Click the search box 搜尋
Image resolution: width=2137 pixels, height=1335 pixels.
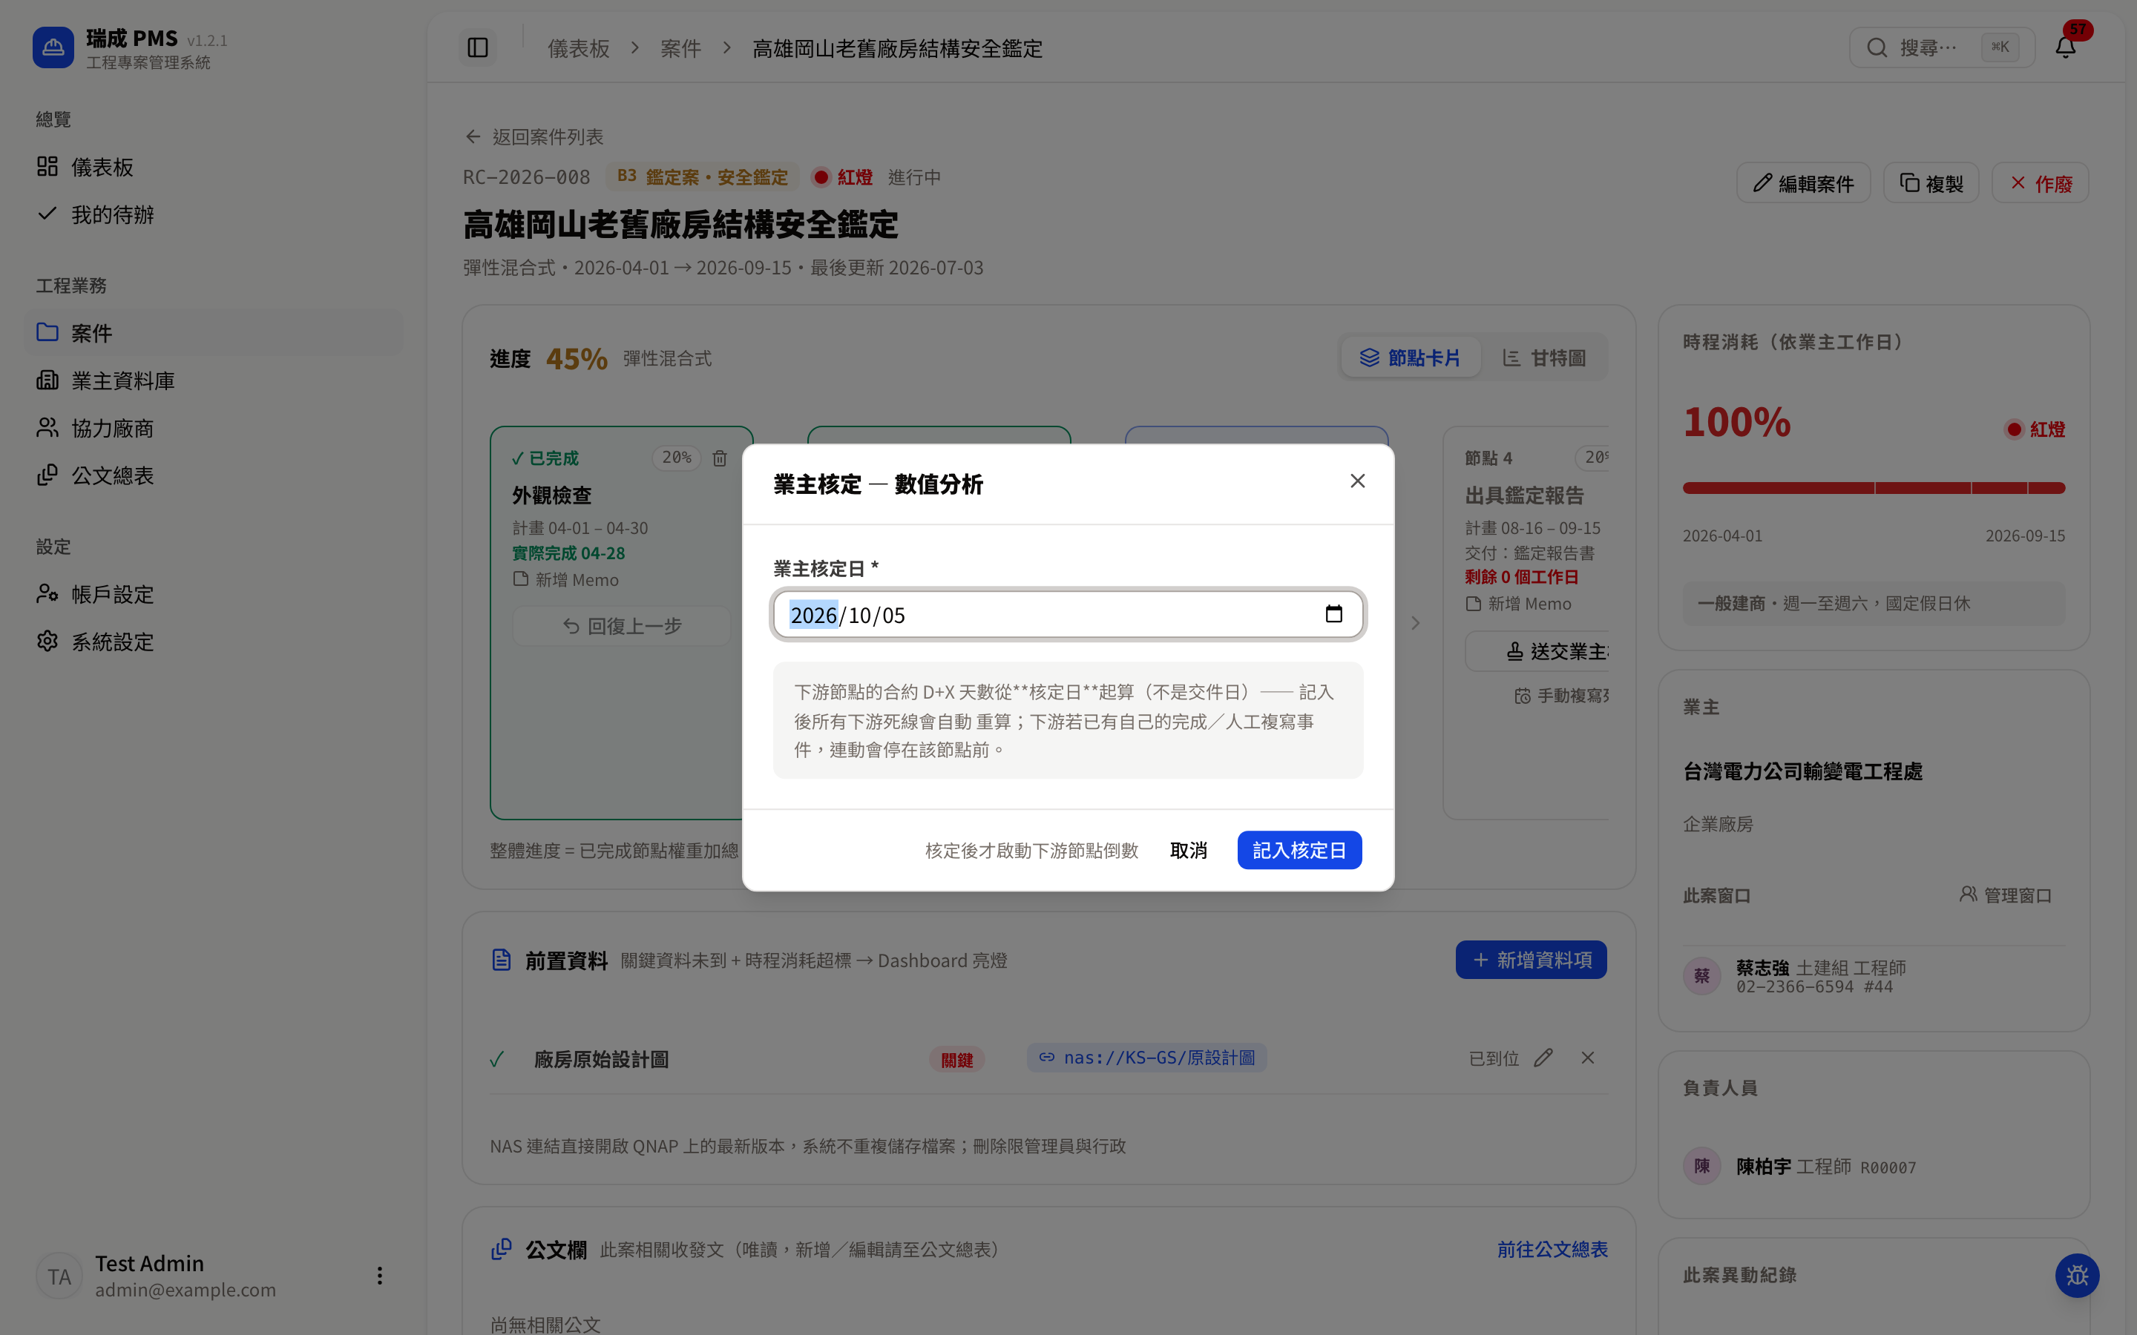[x=1942, y=47]
